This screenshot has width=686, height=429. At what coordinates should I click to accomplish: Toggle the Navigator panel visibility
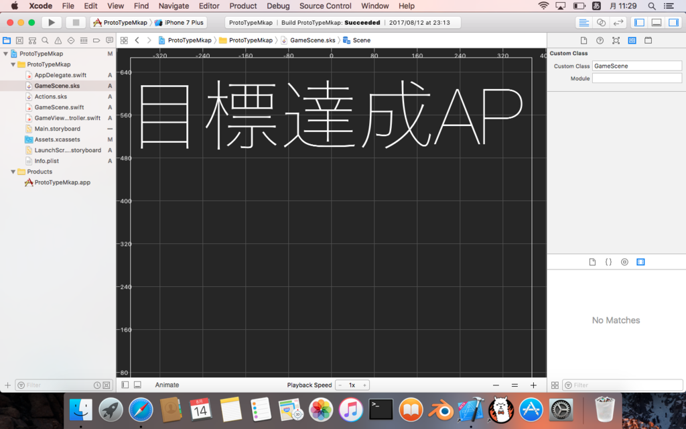point(639,22)
